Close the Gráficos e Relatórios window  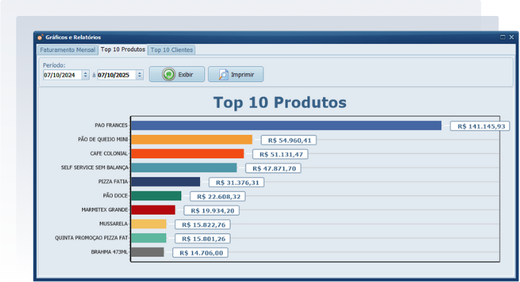[510, 37]
